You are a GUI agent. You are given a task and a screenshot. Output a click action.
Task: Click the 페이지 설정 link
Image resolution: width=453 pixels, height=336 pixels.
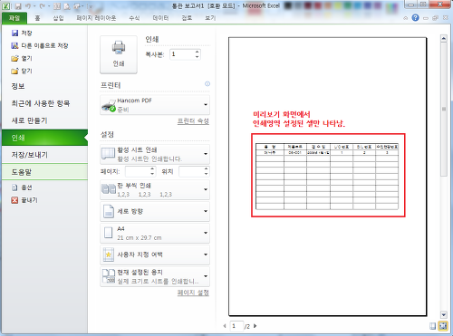[193, 293]
